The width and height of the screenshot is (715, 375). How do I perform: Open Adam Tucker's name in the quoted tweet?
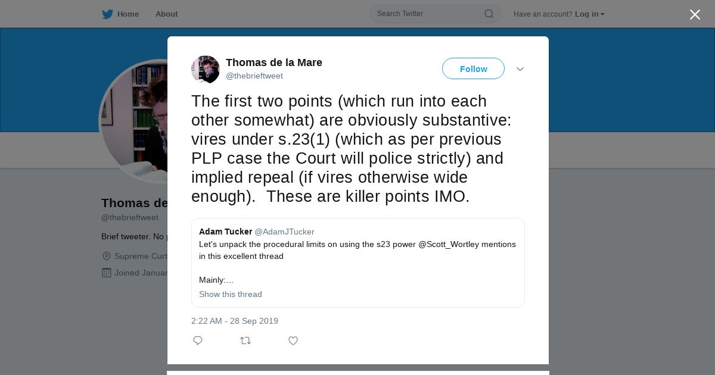(225, 232)
